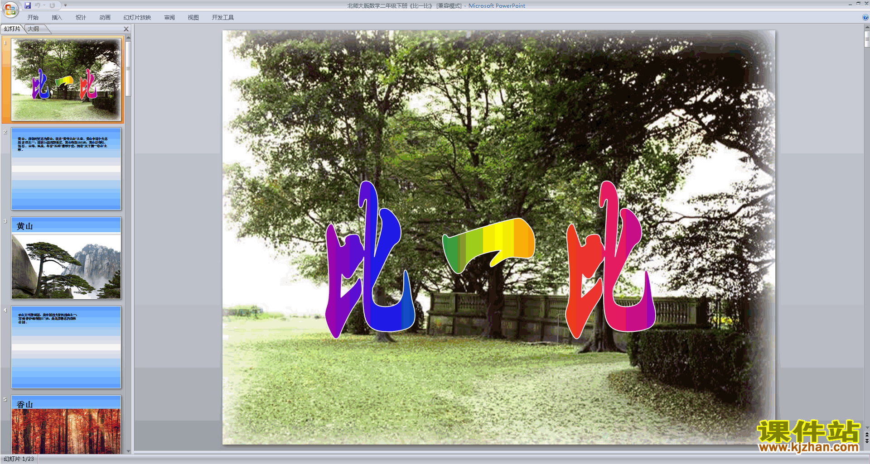Open the 审阅 ribbon tab
Screen dimensions: 870x464
pyautogui.click(x=169, y=18)
